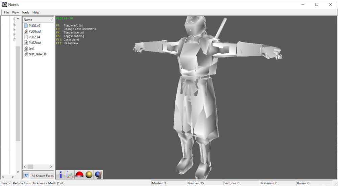Click the PL00out file icon
The width and height of the screenshot is (338, 186).
click(x=26, y=31)
